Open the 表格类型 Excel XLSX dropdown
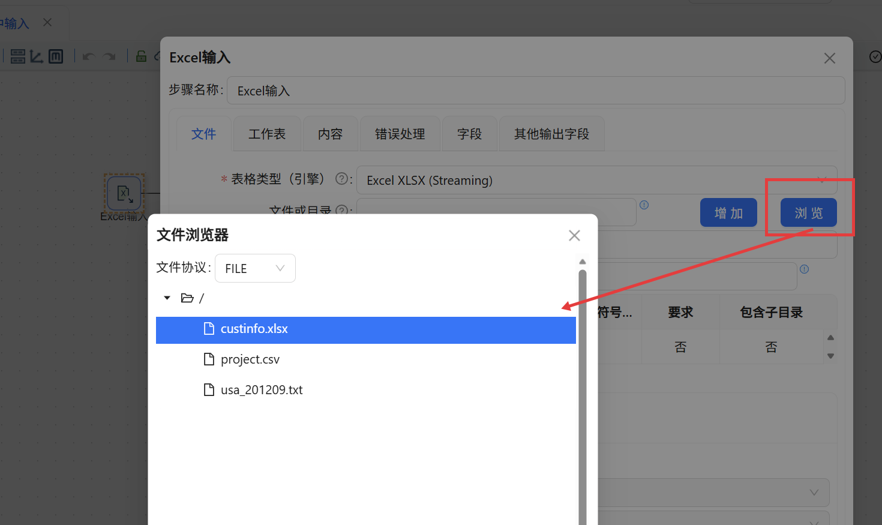 point(596,180)
